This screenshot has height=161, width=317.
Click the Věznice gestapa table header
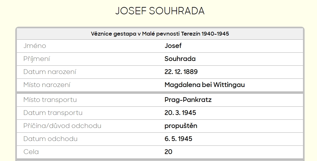(160, 34)
